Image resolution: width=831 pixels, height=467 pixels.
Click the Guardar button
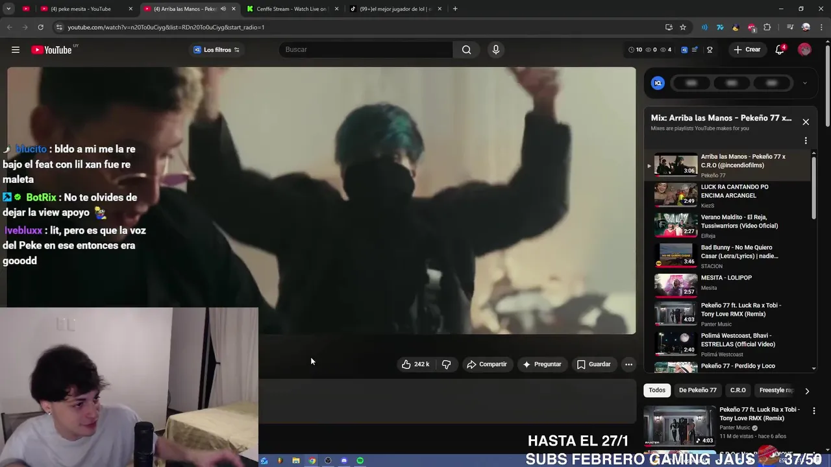pyautogui.click(x=594, y=365)
